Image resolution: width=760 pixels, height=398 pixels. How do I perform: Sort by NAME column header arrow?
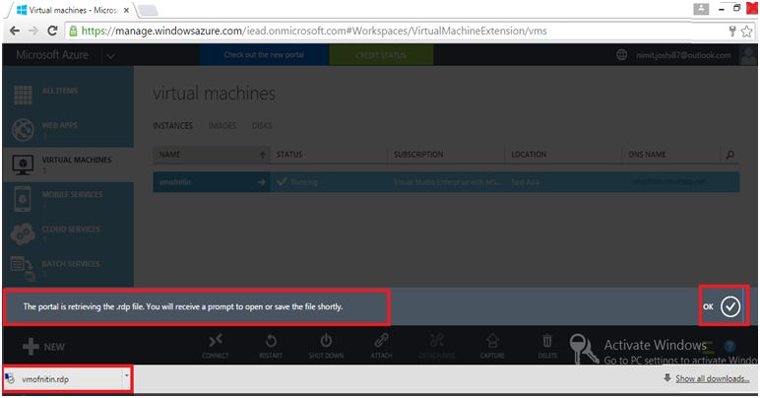pos(262,155)
